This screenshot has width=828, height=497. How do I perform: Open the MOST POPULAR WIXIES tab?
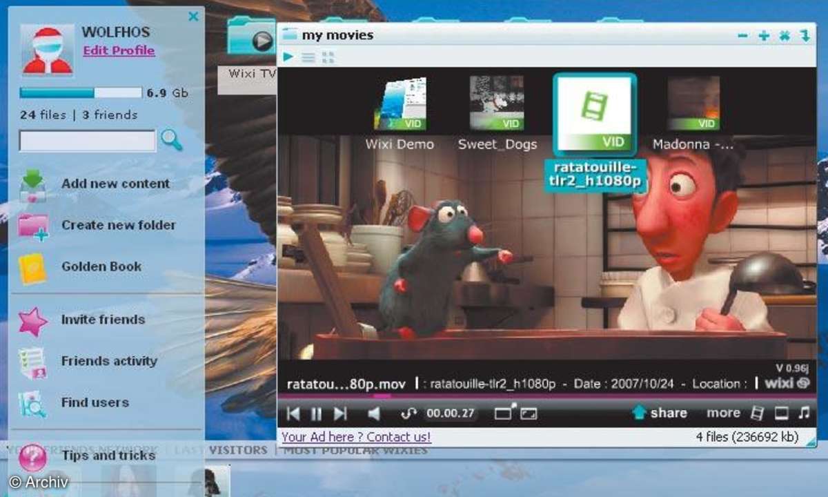(x=355, y=450)
